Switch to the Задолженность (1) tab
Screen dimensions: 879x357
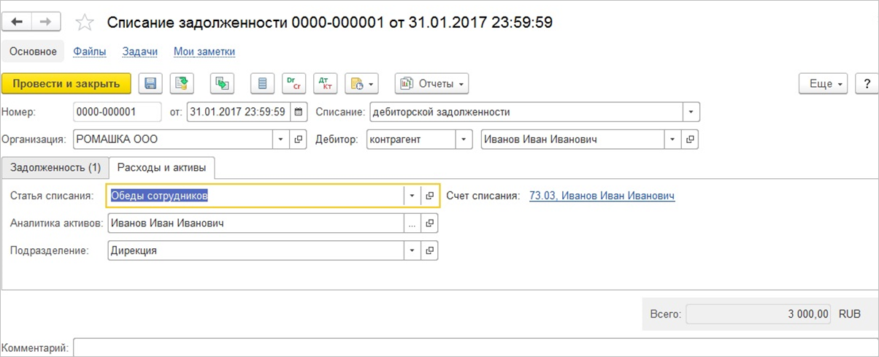point(55,168)
